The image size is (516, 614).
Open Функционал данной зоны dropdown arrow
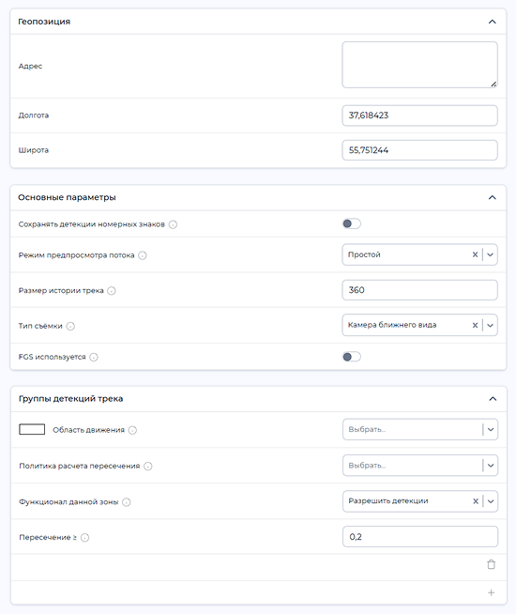(x=491, y=501)
